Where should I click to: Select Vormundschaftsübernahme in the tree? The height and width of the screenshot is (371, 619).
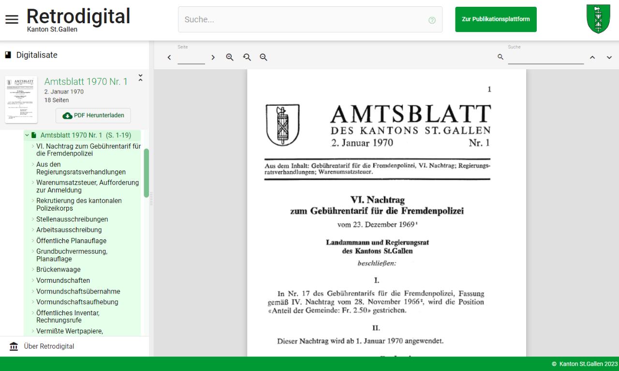(x=78, y=292)
